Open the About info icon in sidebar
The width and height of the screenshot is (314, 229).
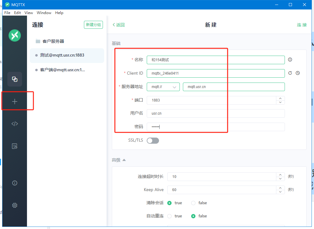click(x=15, y=183)
